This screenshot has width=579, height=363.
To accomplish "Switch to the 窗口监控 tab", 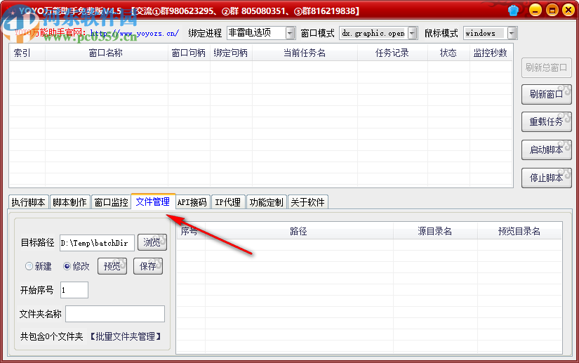I will click(111, 202).
